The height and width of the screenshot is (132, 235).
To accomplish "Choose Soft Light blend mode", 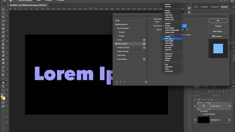I will [x=172, y=38].
